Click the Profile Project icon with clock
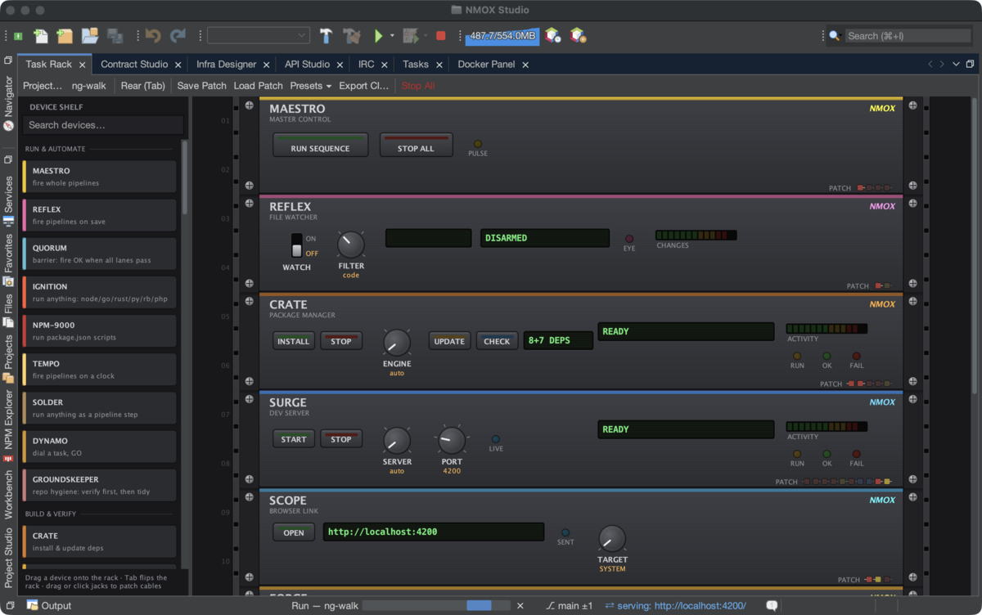Image resolution: width=982 pixels, height=615 pixels. (x=553, y=36)
